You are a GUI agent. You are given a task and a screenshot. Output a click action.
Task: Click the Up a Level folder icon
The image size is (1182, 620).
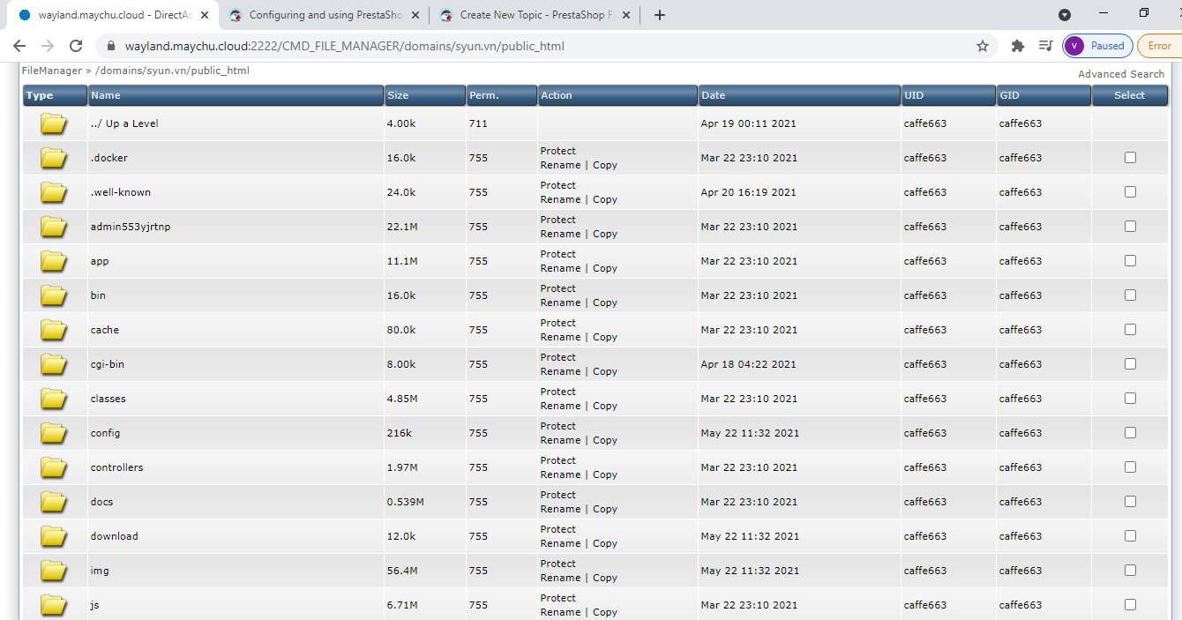(54, 123)
